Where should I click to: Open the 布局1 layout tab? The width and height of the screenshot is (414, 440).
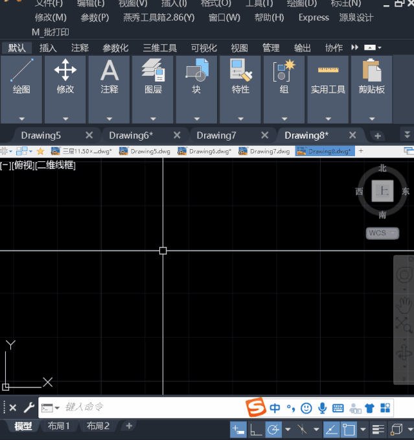pyautogui.click(x=58, y=426)
